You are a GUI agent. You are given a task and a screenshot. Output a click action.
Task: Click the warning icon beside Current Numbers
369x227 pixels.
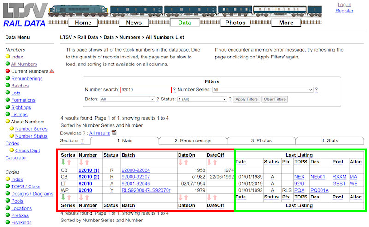[x=52, y=71]
